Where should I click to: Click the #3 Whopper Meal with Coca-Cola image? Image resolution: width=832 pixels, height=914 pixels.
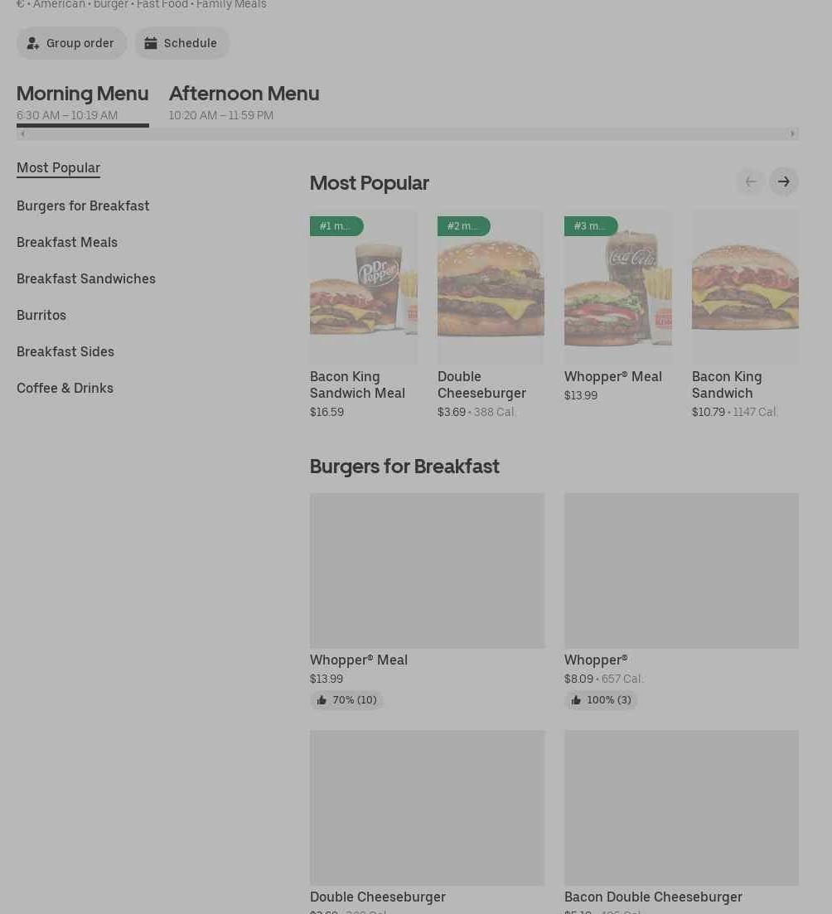tap(617, 288)
